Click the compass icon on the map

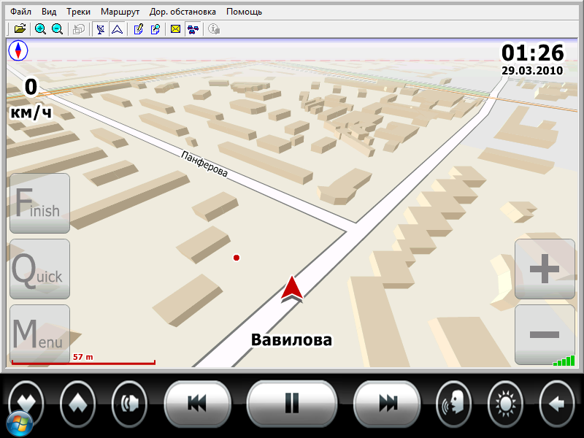[18, 51]
